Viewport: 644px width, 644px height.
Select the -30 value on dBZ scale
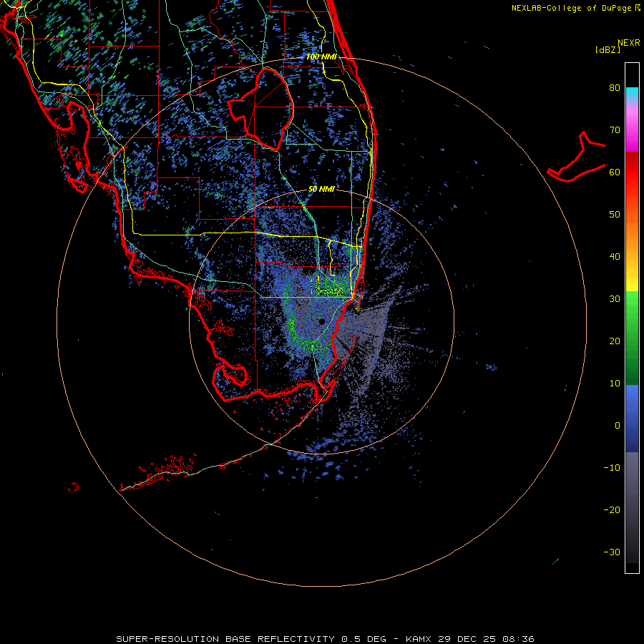coord(612,552)
